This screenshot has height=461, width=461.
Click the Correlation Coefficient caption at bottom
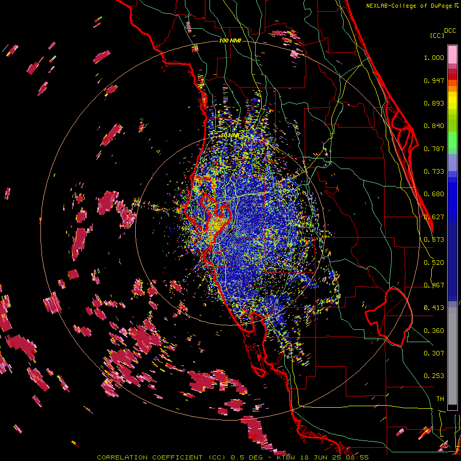click(x=233, y=457)
